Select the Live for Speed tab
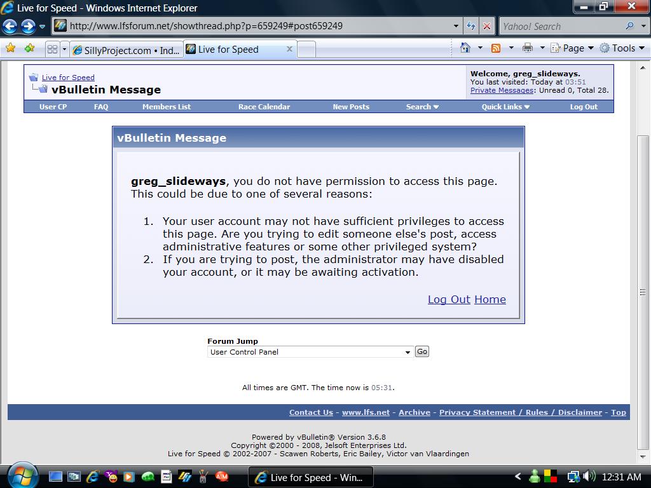The height and width of the screenshot is (488, 651). click(x=240, y=50)
